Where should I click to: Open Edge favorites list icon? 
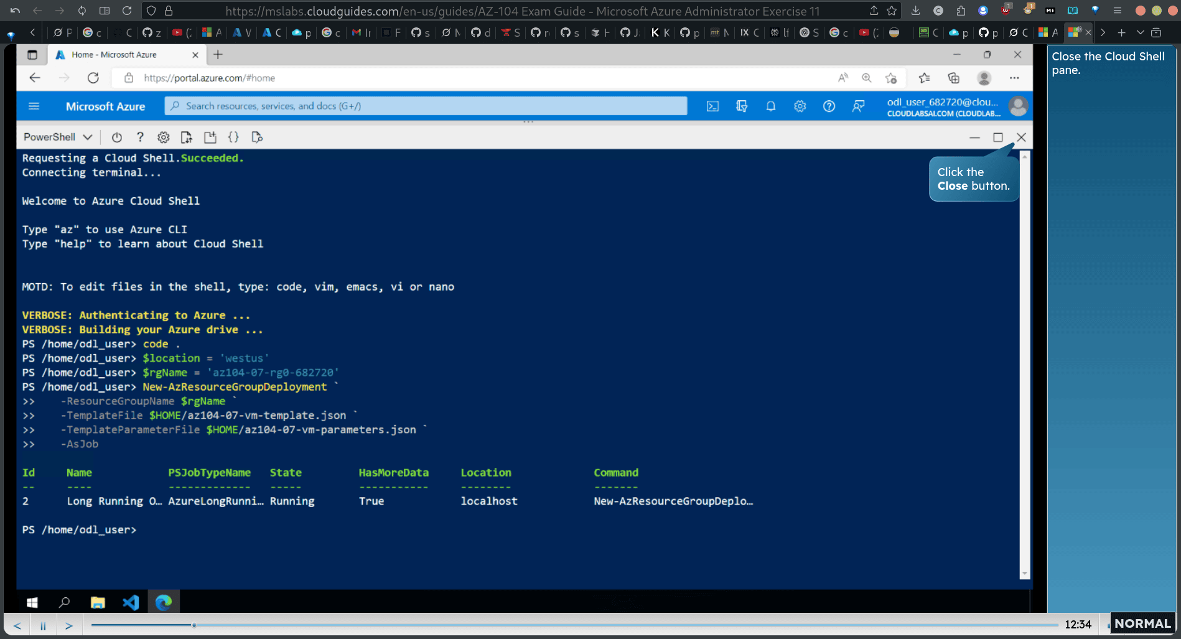[924, 78]
